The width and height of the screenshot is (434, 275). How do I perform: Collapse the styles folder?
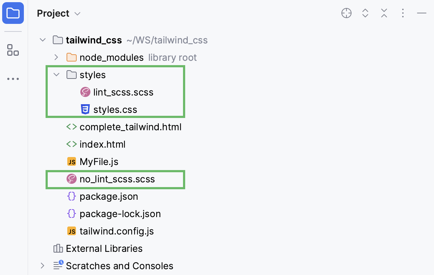[56, 75]
